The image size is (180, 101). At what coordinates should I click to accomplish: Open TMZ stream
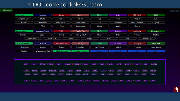156,15
